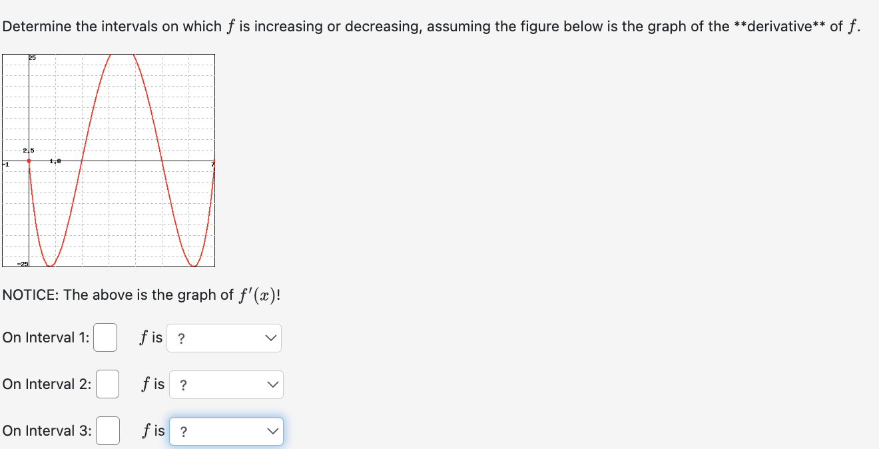Click the '2.5' gridline label
The height and width of the screenshot is (449, 879).
point(27,149)
